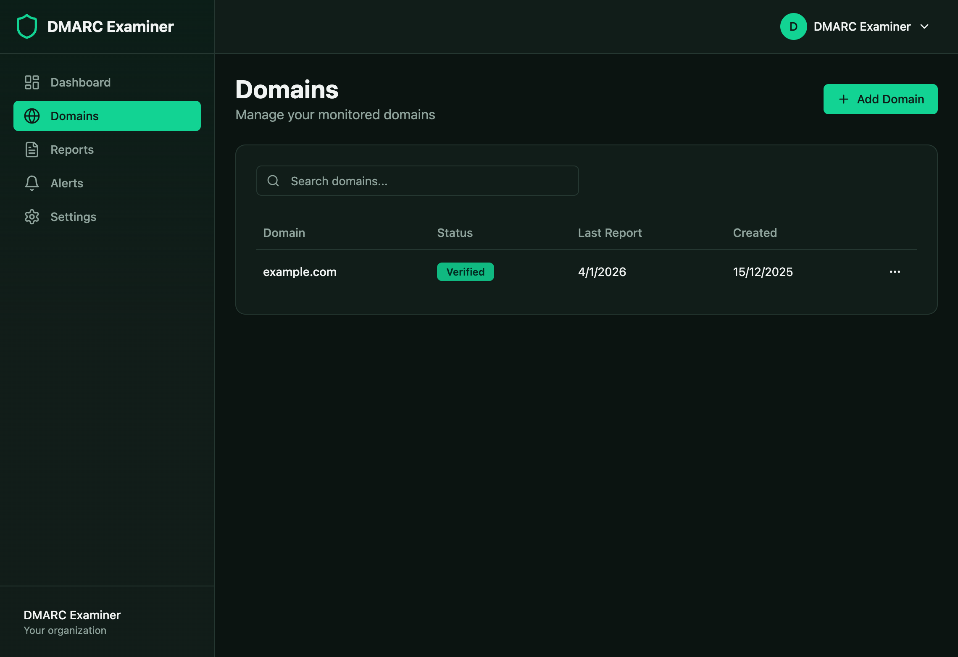Click the green D avatar in the header
Viewport: 958px width, 657px height.
pos(793,26)
